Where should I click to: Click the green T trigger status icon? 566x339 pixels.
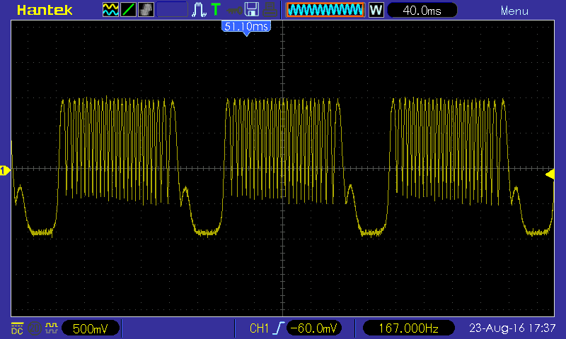(x=216, y=9)
